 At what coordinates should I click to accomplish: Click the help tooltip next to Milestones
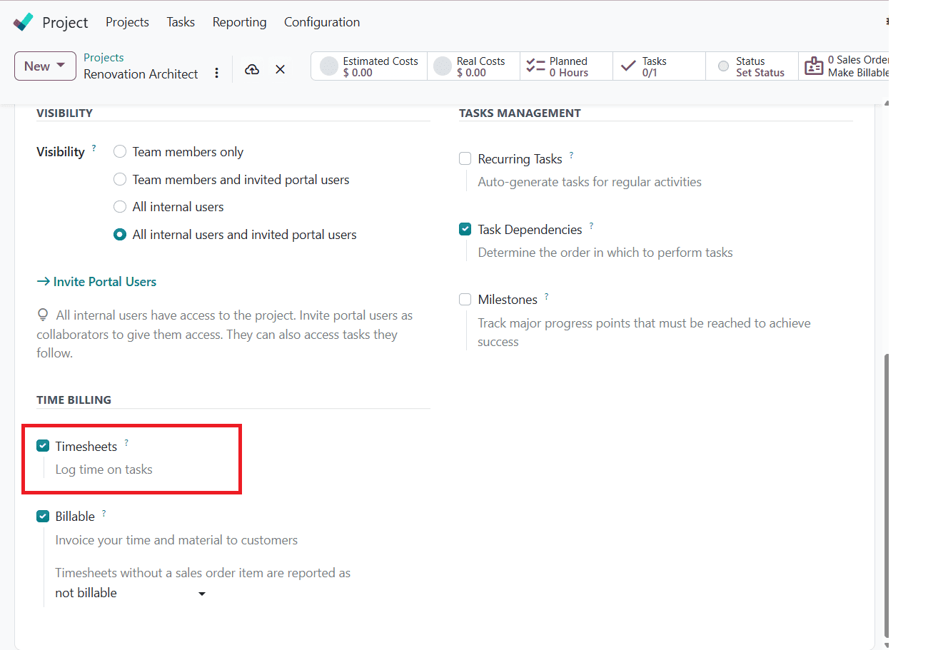pos(547,296)
